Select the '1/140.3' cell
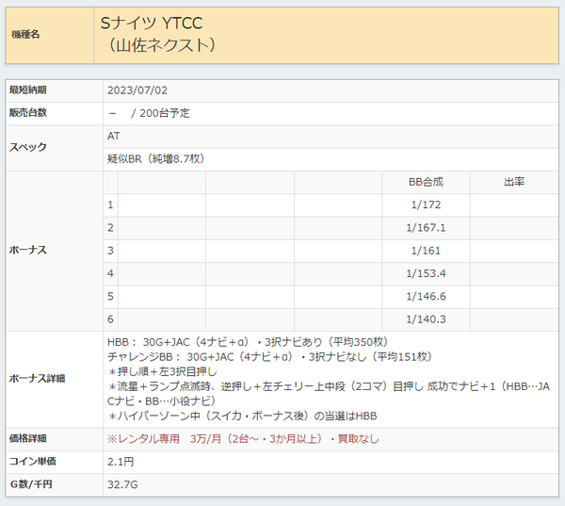Viewport: 565px width, 506px height. click(x=426, y=319)
